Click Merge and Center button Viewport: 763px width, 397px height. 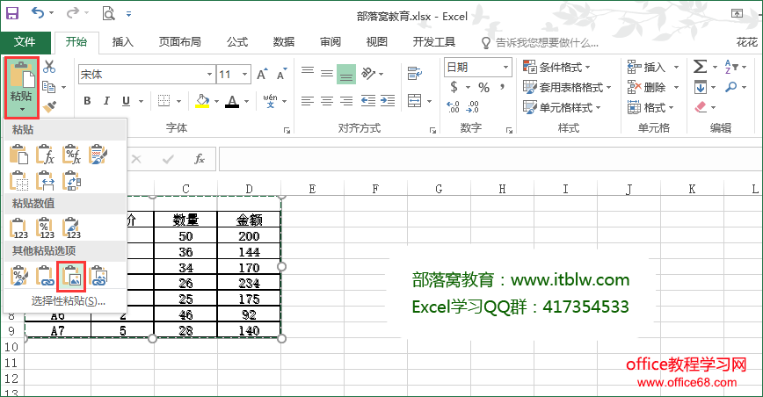415,101
